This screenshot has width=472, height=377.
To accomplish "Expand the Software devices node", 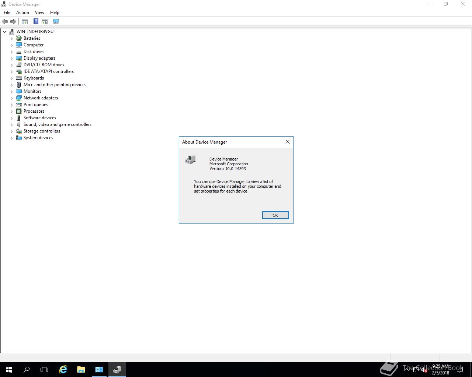I will click(11, 118).
